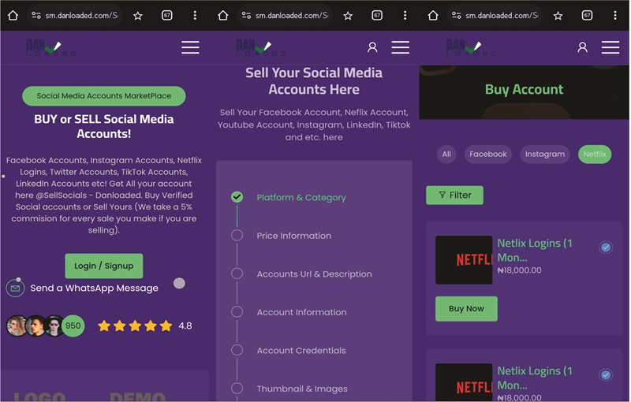This screenshot has width=631, height=402.
Task: Click the Social Media Accounts MarketPlace badge
Action: (x=104, y=96)
